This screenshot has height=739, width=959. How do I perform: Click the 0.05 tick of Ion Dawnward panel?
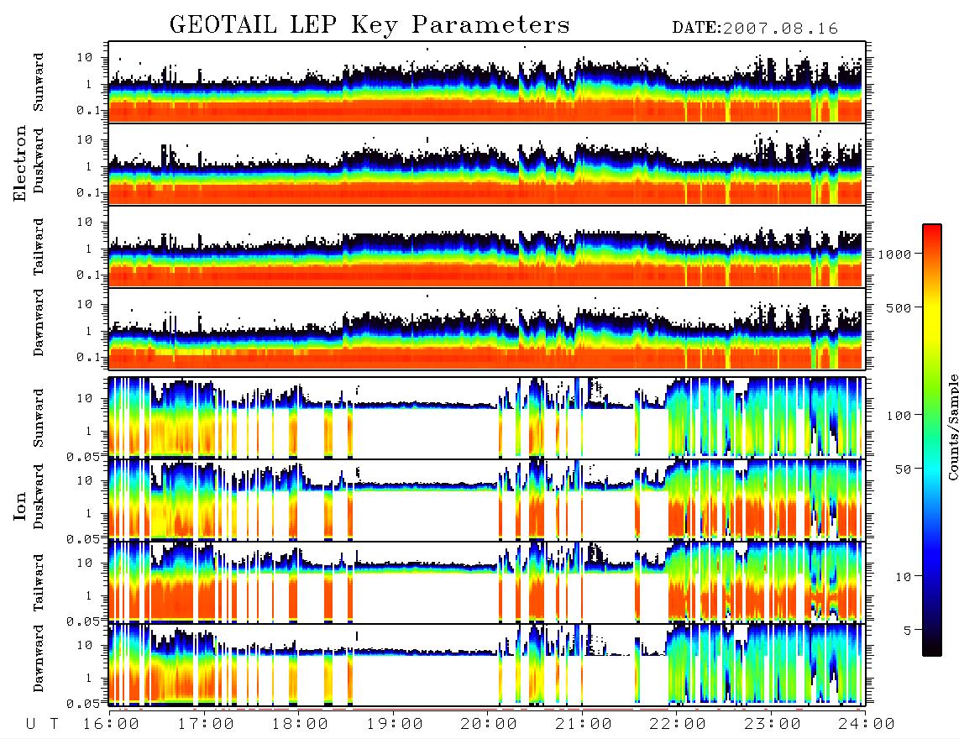(83, 704)
